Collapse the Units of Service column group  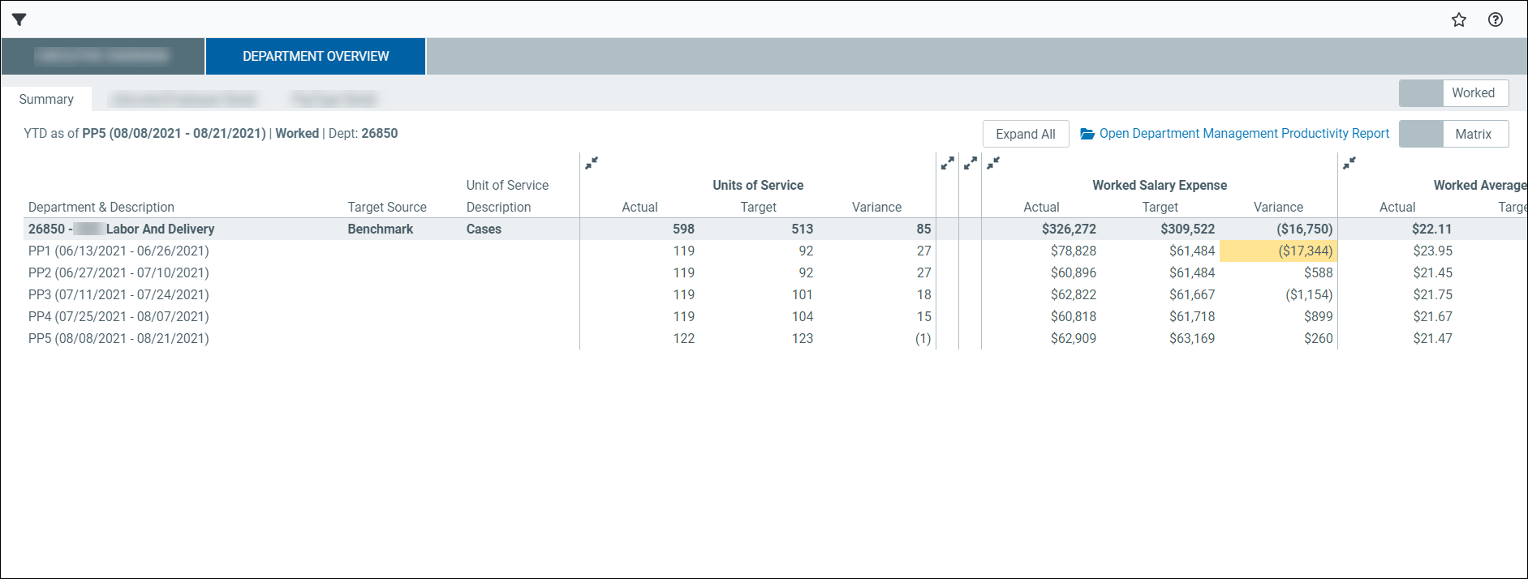[x=592, y=163]
